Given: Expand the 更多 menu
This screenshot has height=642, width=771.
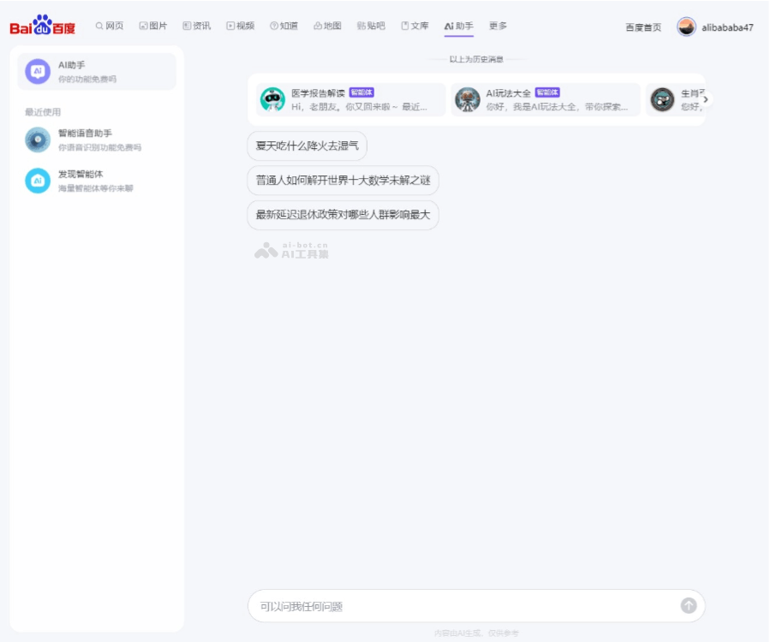Looking at the screenshot, I should (498, 26).
